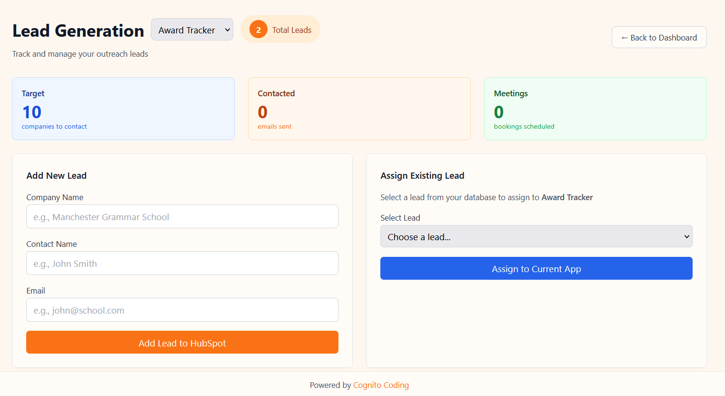Click the Company Name field label
The width and height of the screenshot is (725, 396).
coord(55,197)
